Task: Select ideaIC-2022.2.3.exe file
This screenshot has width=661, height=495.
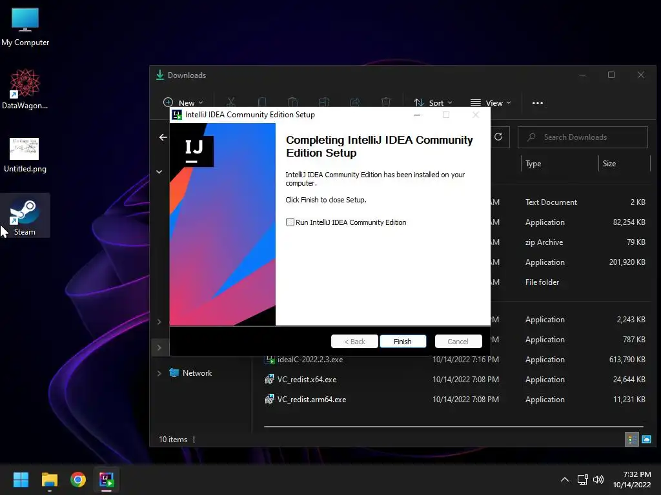Action: 310,360
